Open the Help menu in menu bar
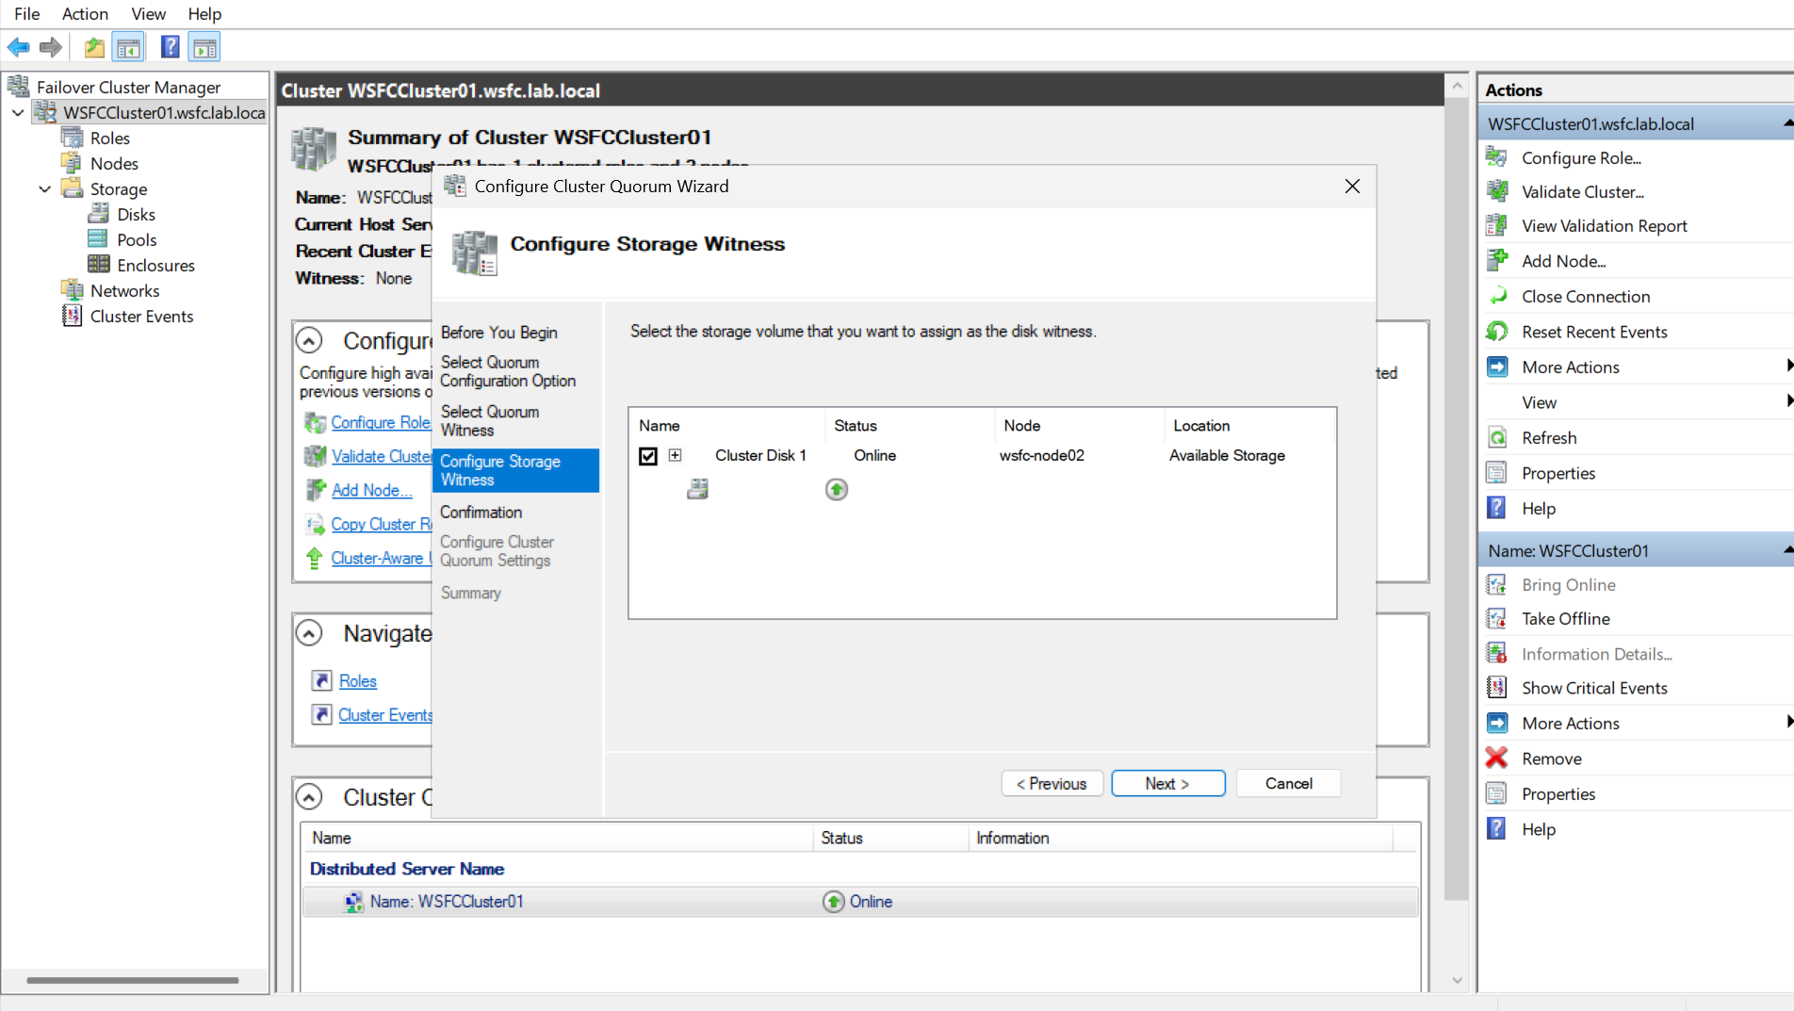 point(204,14)
